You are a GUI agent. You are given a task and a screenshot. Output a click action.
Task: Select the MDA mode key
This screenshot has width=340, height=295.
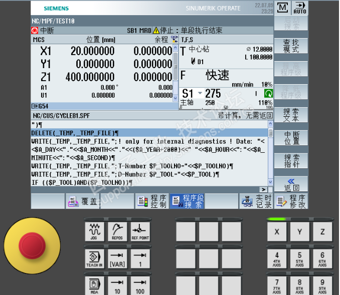pyautogui.click(x=94, y=285)
